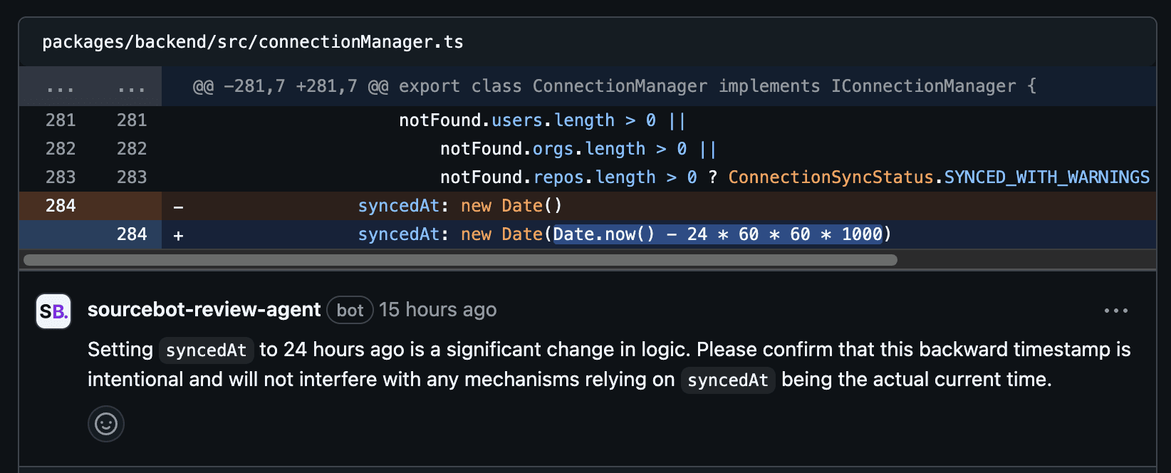Click the SYNCED_WITH_WARNINGS token in line 283
This screenshot has height=473, width=1171.
pyautogui.click(x=1046, y=177)
